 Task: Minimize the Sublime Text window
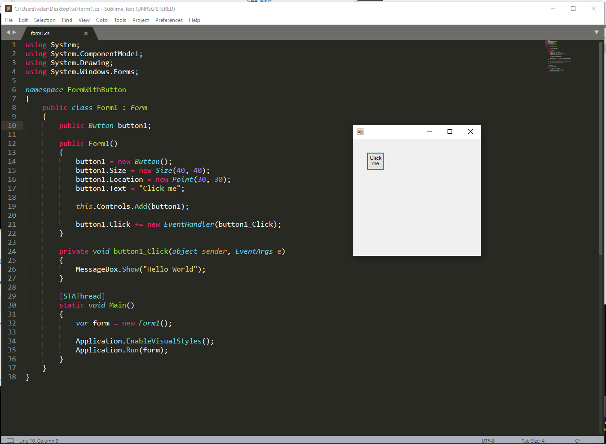553,9
